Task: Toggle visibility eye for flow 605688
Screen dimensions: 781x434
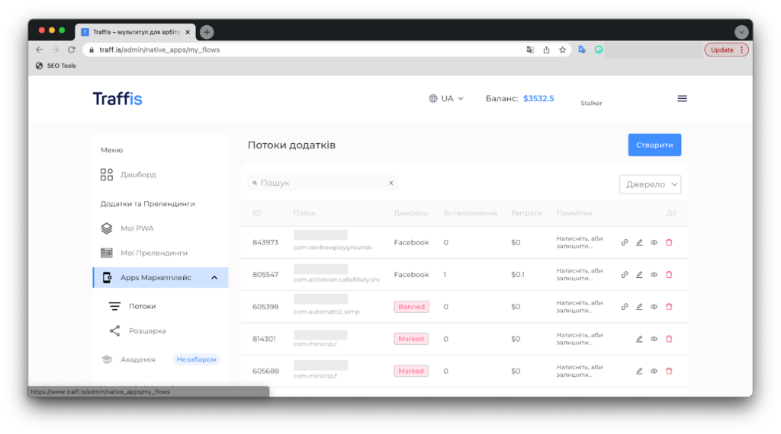Action: 654,372
